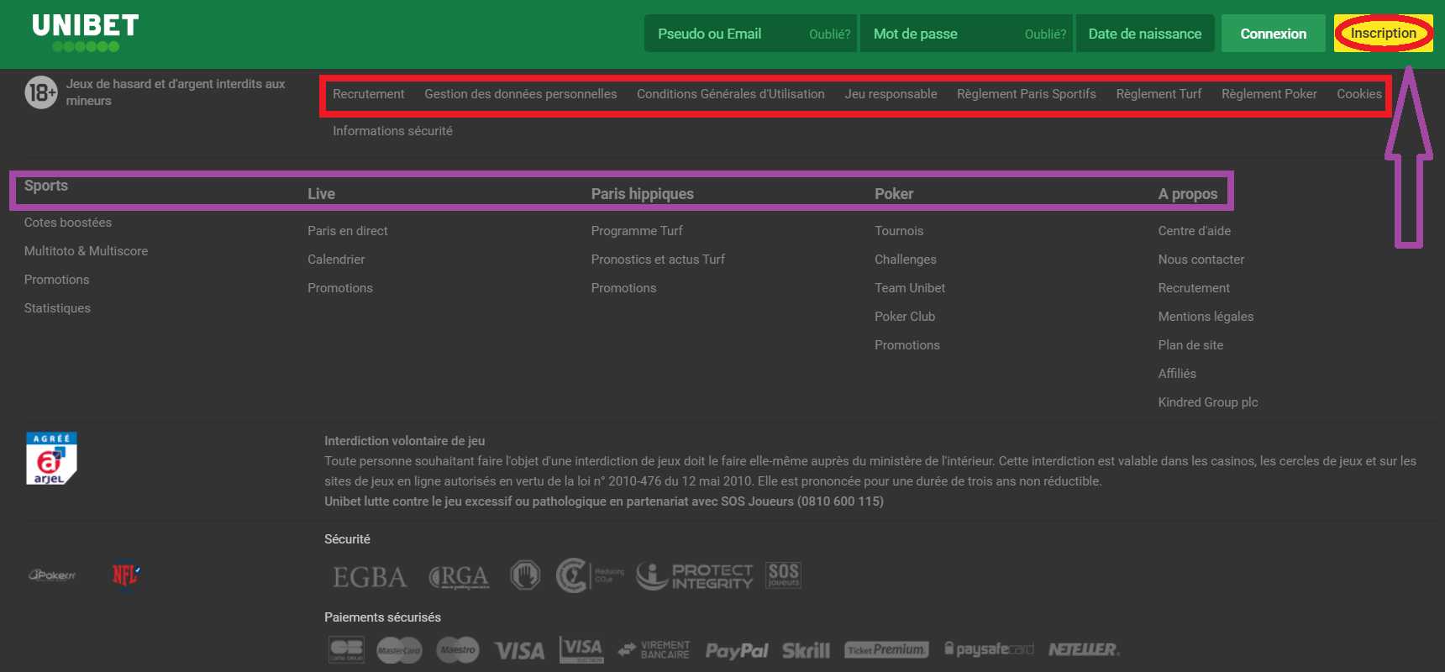Open Gestion des données personnelles

tap(521, 94)
